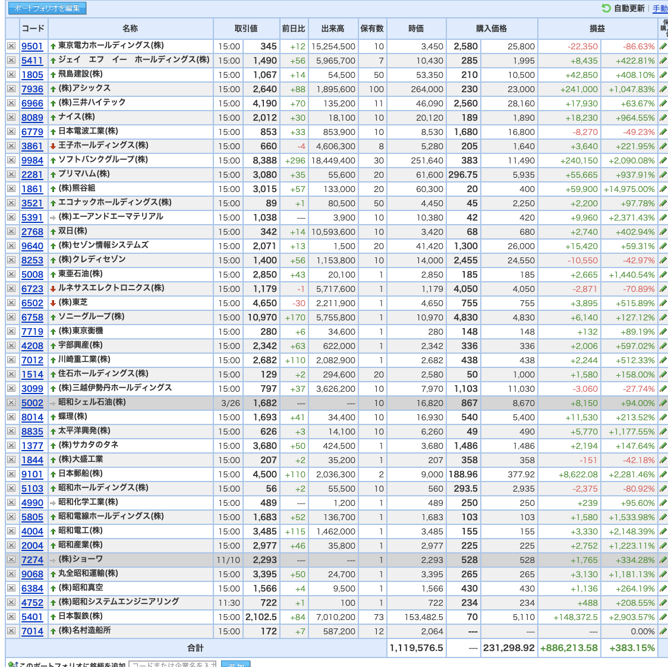
Task: Click the X delete icon beside code 7014
Action: click(11, 631)
